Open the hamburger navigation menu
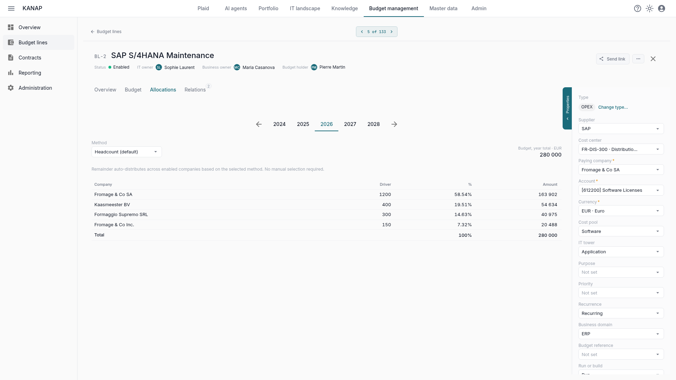Image resolution: width=676 pixels, height=380 pixels. pyautogui.click(x=11, y=8)
